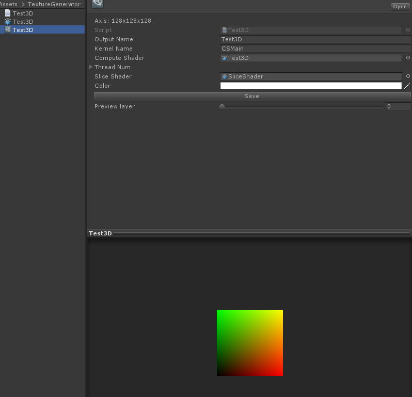Click script icon inside Script field
412x397 pixels.
pos(225,30)
